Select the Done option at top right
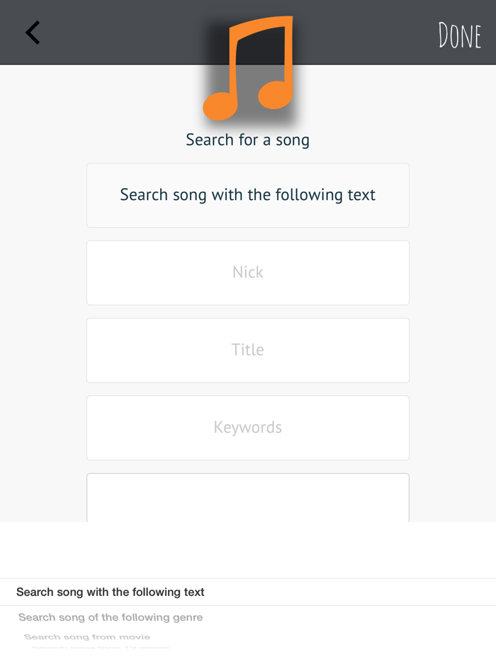This screenshot has height=662, width=496. coord(459,33)
